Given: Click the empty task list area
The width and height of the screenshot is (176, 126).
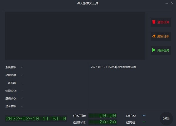Looking at the screenshot, I should point(75,36).
